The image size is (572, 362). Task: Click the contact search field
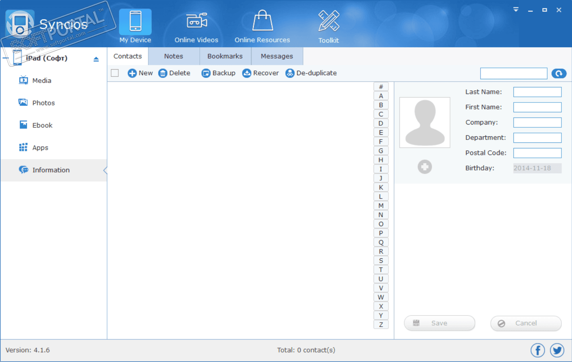click(x=514, y=73)
